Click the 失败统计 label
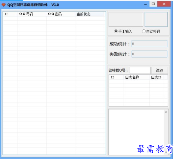This screenshot has width=176, height=159. click(x=119, y=54)
